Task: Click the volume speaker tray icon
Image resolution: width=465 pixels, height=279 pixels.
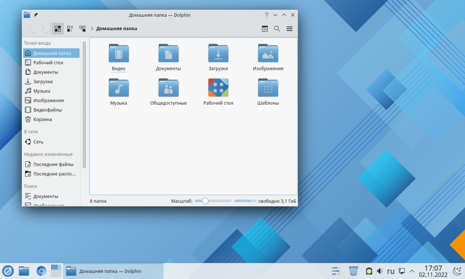Action: (x=380, y=271)
